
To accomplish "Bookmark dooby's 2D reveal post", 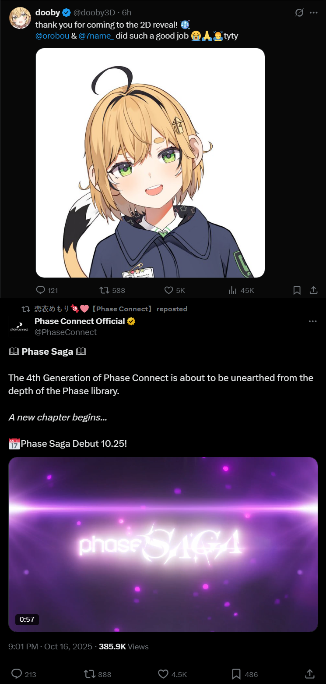I will coord(297,290).
